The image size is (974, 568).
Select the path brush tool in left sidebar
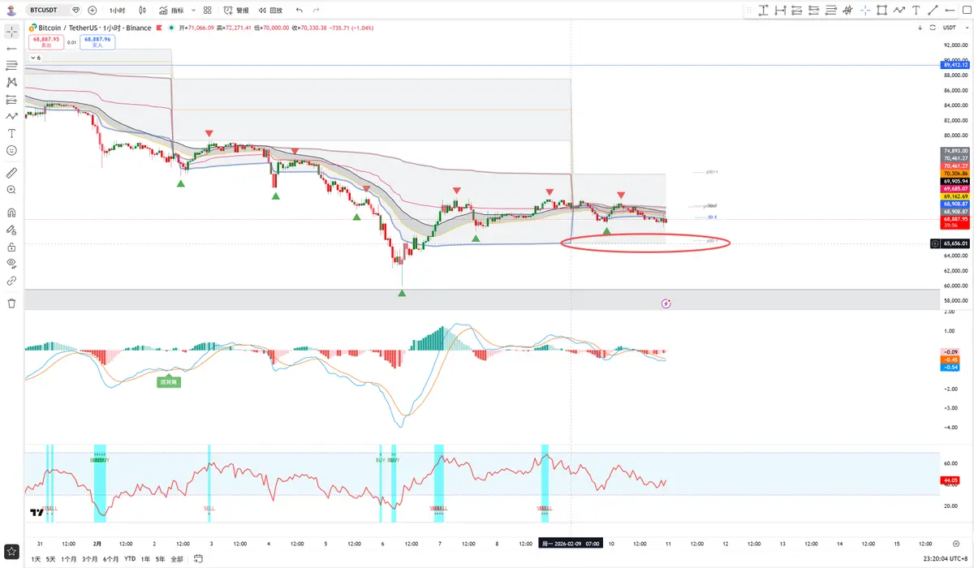[11, 117]
